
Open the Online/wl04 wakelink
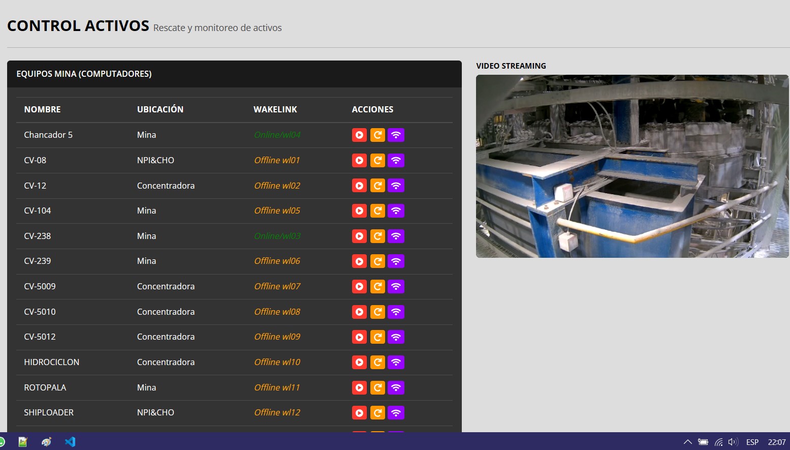click(277, 135)
